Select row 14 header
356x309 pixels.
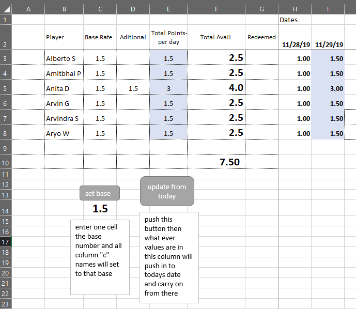6,208
